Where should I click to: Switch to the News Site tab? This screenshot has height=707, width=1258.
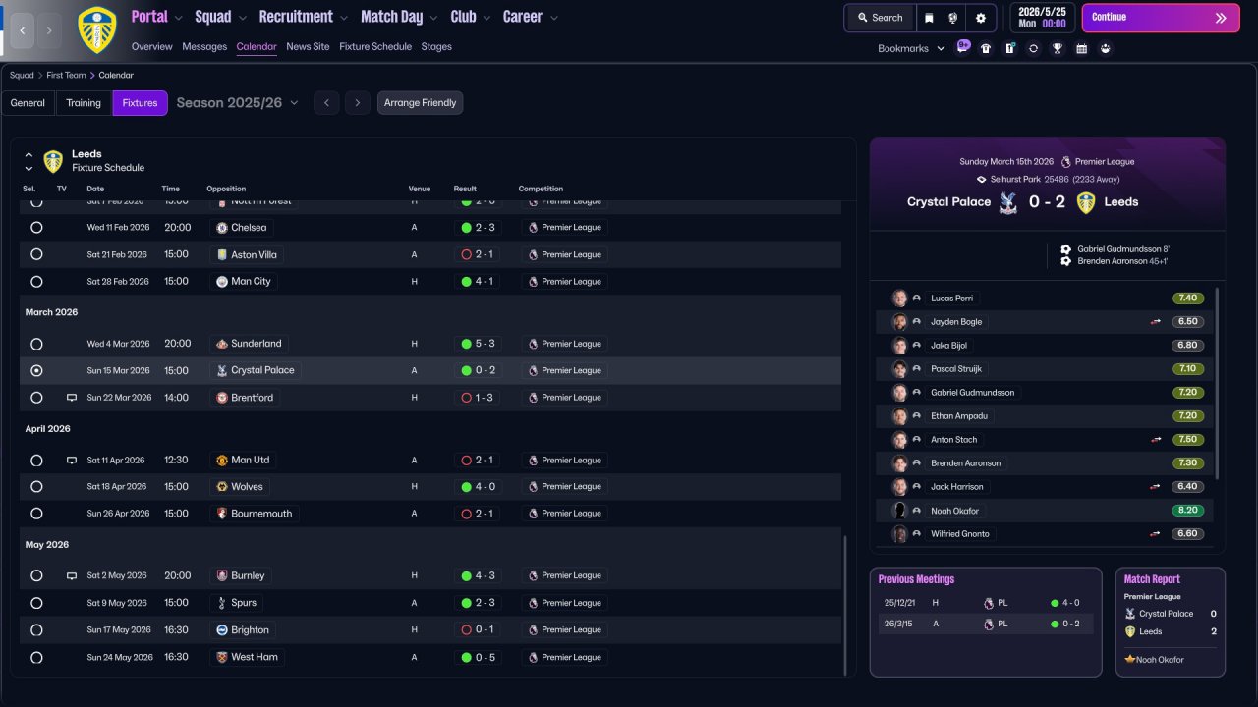308,46
